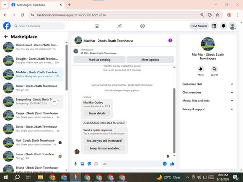Choose a sticker icon

(x=89, y=164)
